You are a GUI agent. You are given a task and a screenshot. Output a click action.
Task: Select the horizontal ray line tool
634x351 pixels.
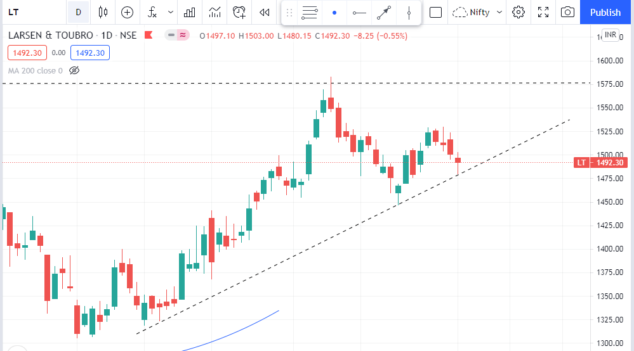click(359, 13)
